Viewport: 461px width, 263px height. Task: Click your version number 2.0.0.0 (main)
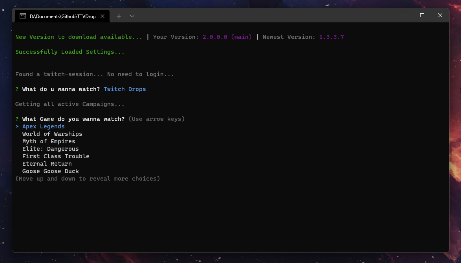[x=227, y=37]
